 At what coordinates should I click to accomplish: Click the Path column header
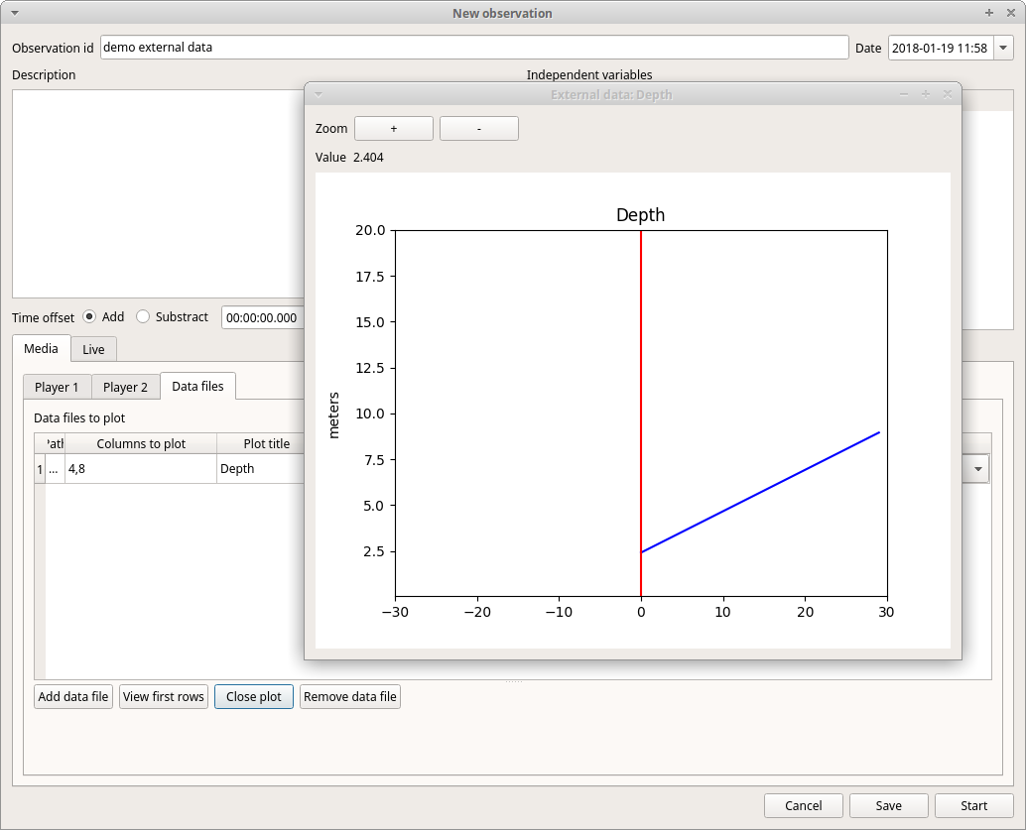(x=55, y=443)
